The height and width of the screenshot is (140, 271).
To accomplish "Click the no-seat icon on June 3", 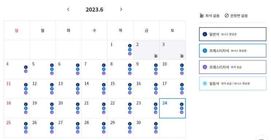I will pos(182,56).
